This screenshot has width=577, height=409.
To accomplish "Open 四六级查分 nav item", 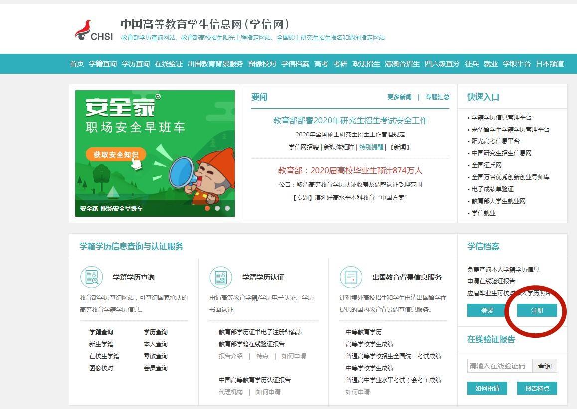I will click(x=442, y=64).
